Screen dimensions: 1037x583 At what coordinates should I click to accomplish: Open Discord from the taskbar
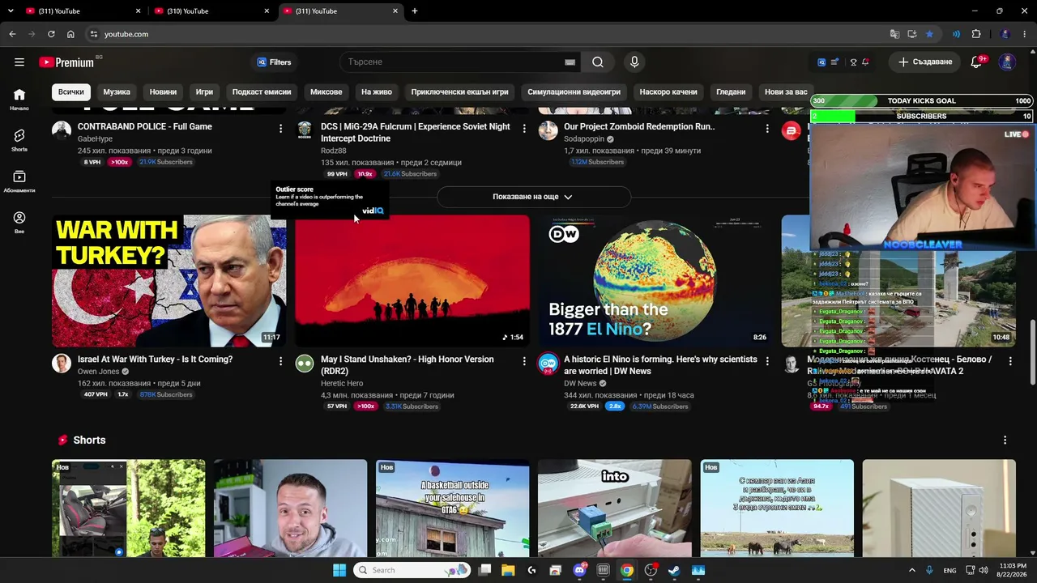(580, 570)
